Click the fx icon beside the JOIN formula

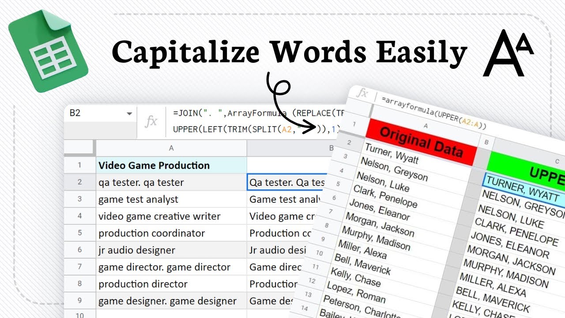click(x=151, y=122)
